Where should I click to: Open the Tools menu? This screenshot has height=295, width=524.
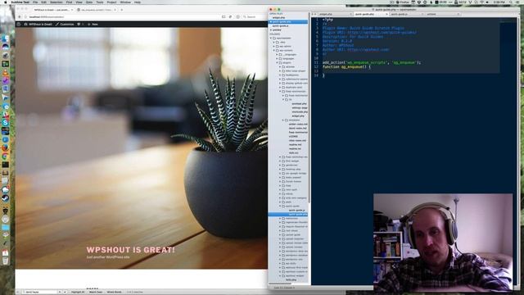click(x=100, y=2)
